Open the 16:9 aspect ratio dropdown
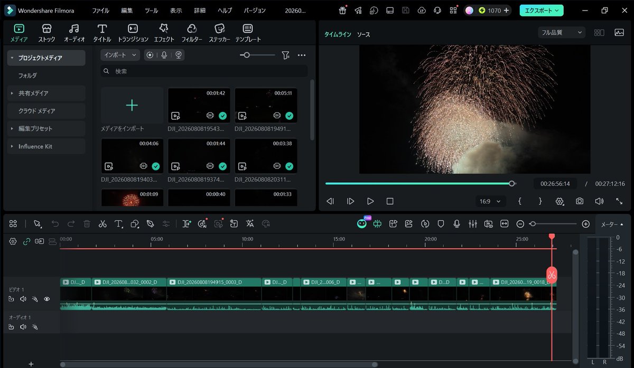634x368 pixels. click(x=490, y=201)
